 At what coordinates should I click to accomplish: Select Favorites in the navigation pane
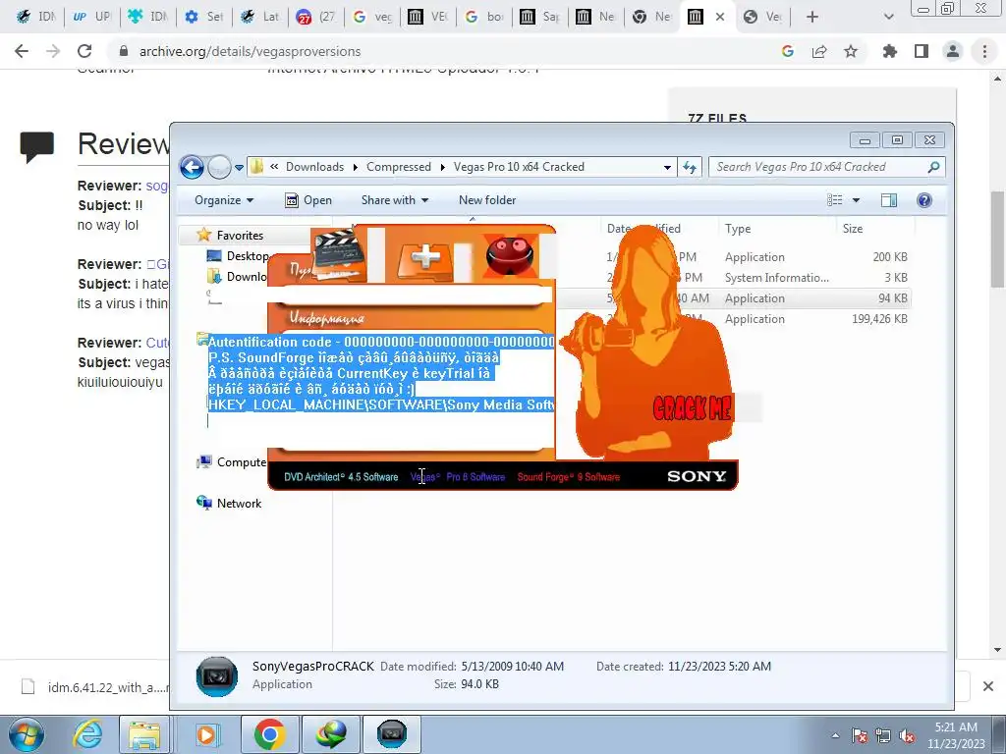(x=240, y=236)
